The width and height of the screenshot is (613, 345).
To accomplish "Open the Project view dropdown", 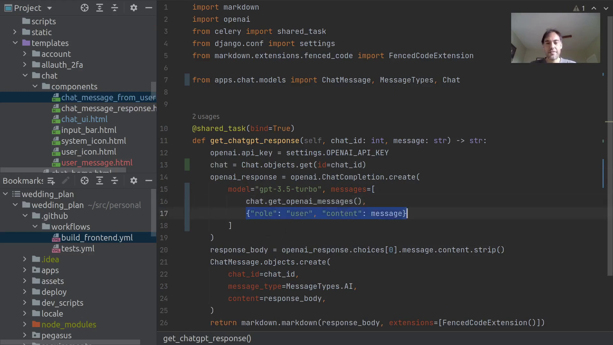I will (x=49, y=8).
